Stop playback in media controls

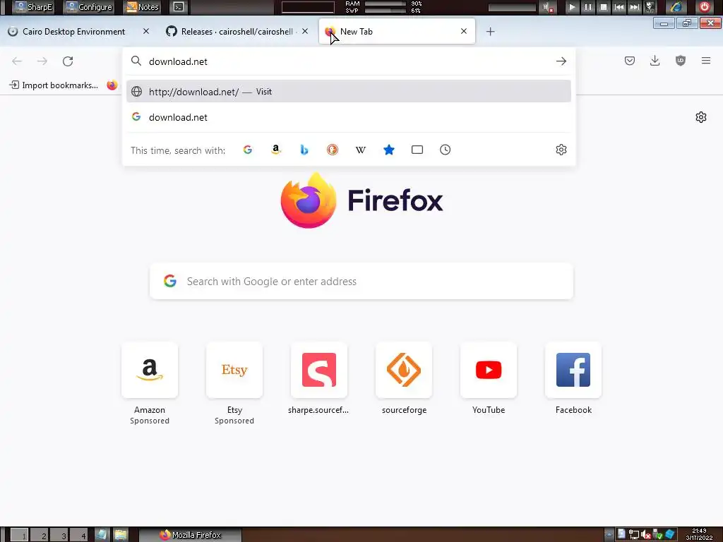604,7
